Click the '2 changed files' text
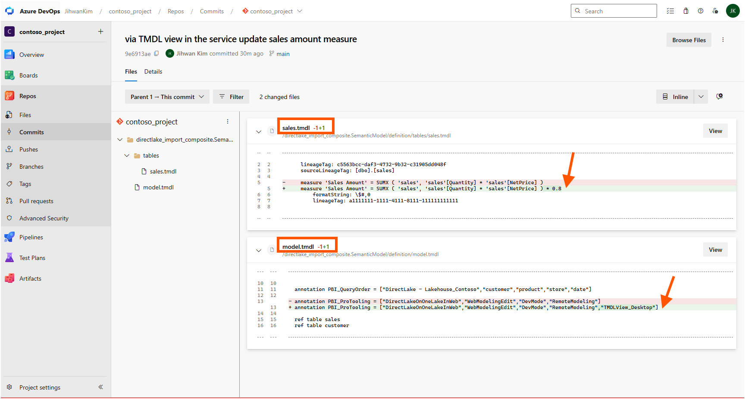This screenshot has height=399, width=745. 279,97
